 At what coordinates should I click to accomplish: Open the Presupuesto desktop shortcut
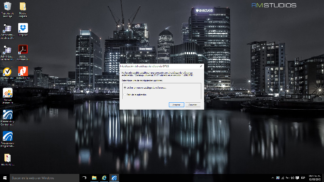pos(8,136)
